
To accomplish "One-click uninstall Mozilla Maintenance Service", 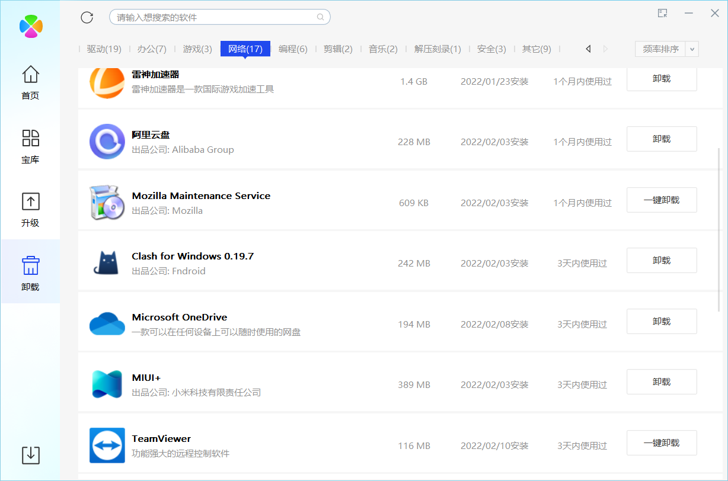I will coord(662,200).
